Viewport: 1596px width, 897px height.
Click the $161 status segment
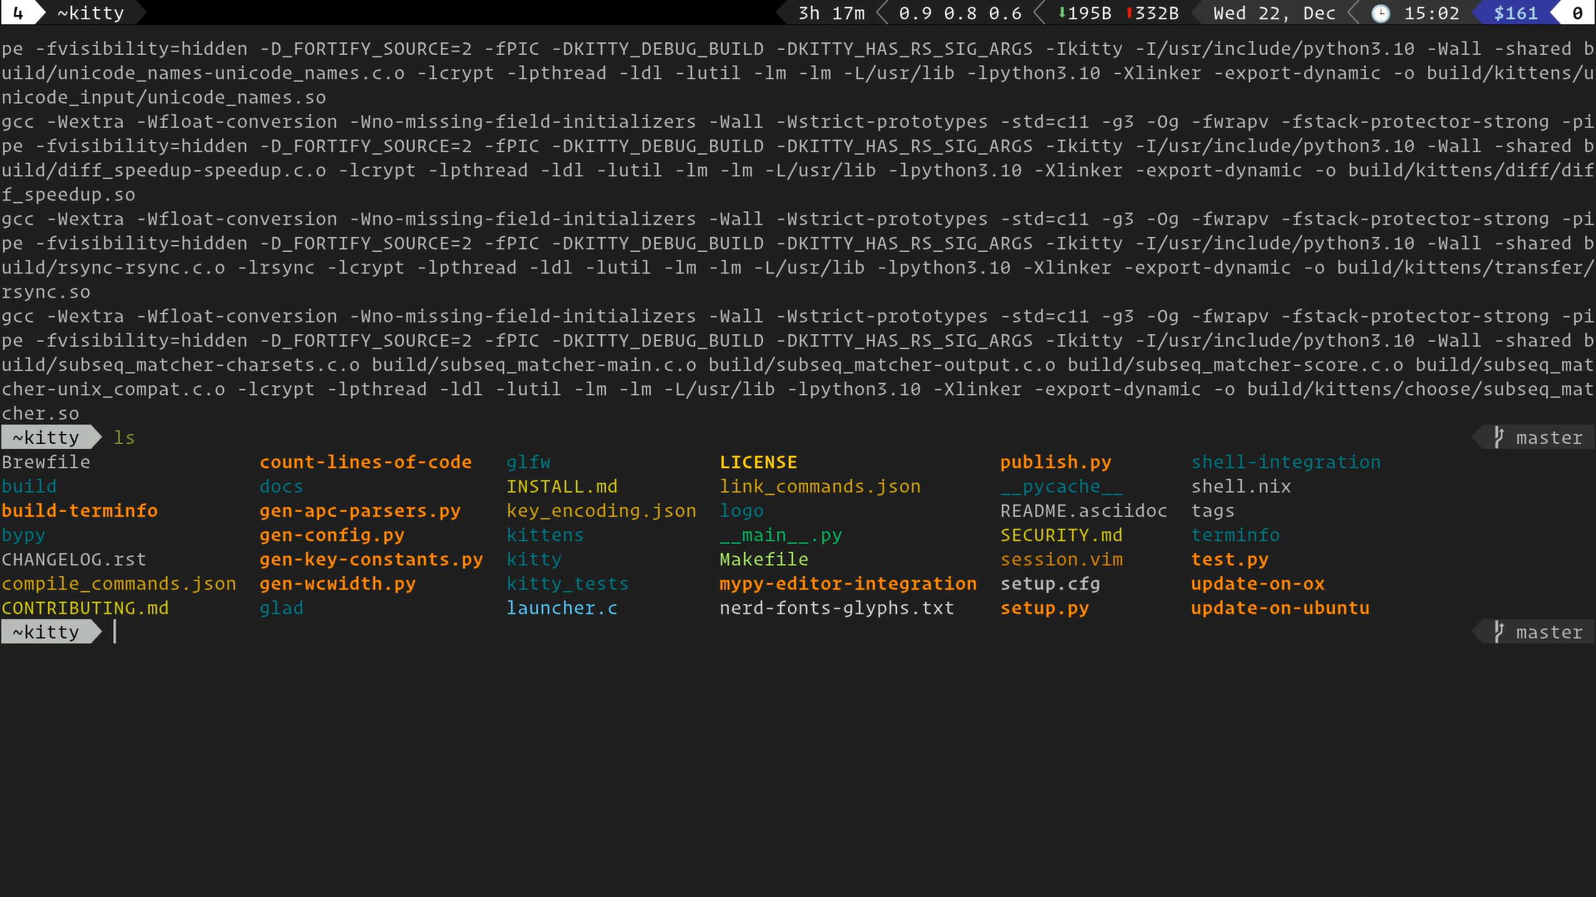[1516, 13]
